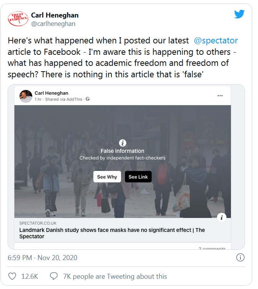Click the public globe icon on Facebook post
Image resolution: width=258 pixels, height=289 pixels.
click(88, 99)
